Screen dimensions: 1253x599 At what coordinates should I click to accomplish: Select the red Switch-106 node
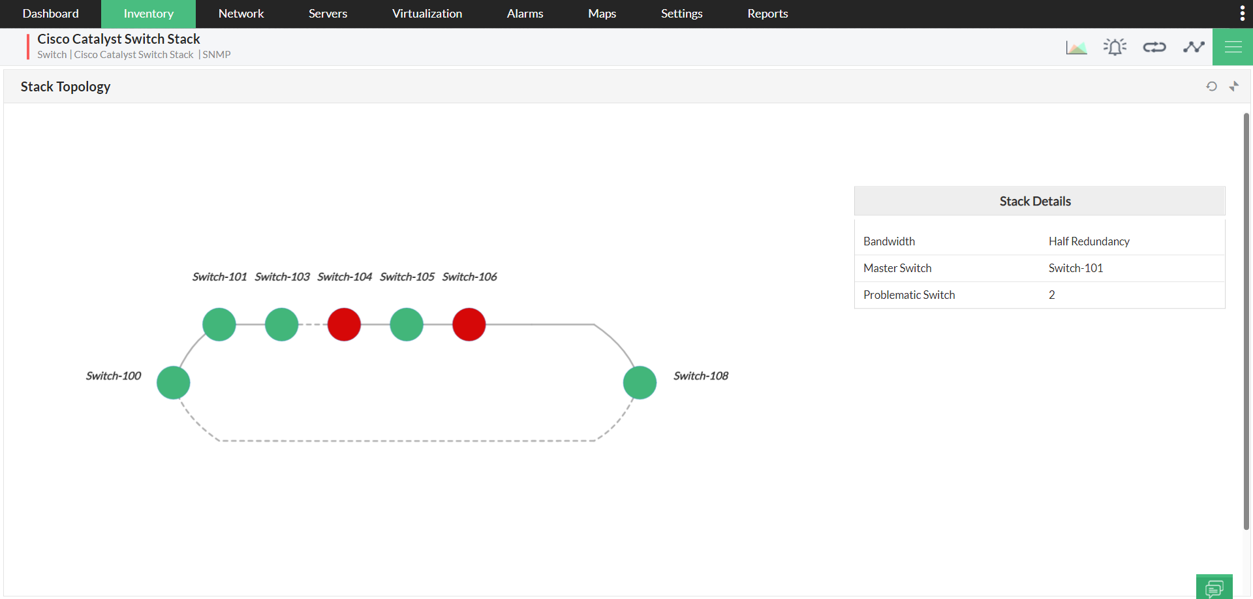pyautogui.click(x=469, y=324)
